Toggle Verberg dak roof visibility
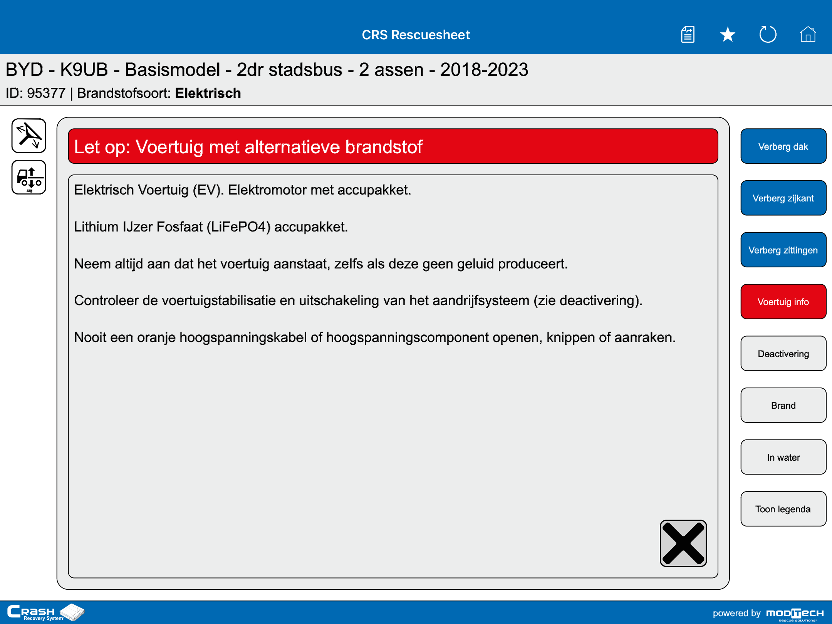The height and width of the screenshot is (624, 832). [783, 146]
